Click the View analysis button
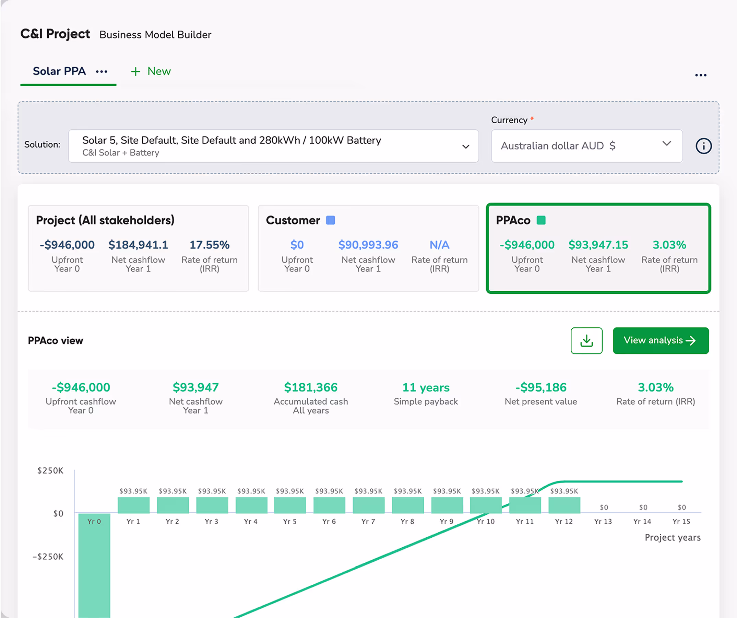Screen dimensions: 737x618 [661, 341]
